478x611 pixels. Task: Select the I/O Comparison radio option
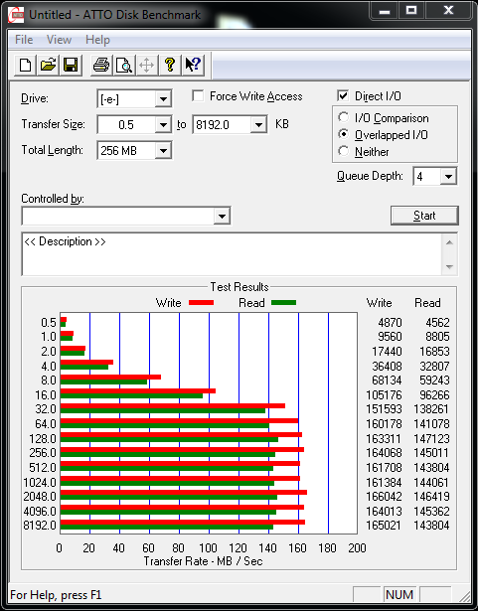click(344, 117)
